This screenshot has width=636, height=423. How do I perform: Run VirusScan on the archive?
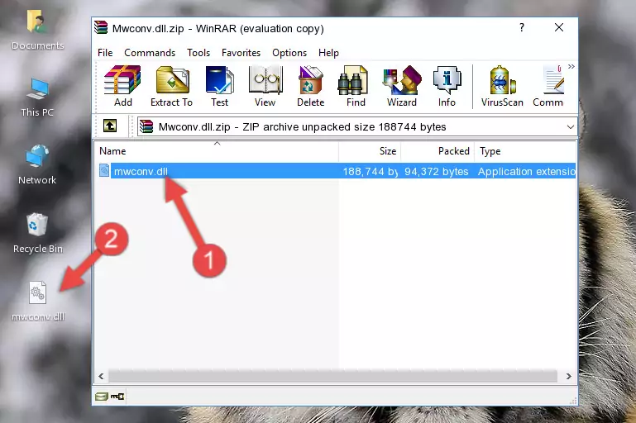point(502,86)
